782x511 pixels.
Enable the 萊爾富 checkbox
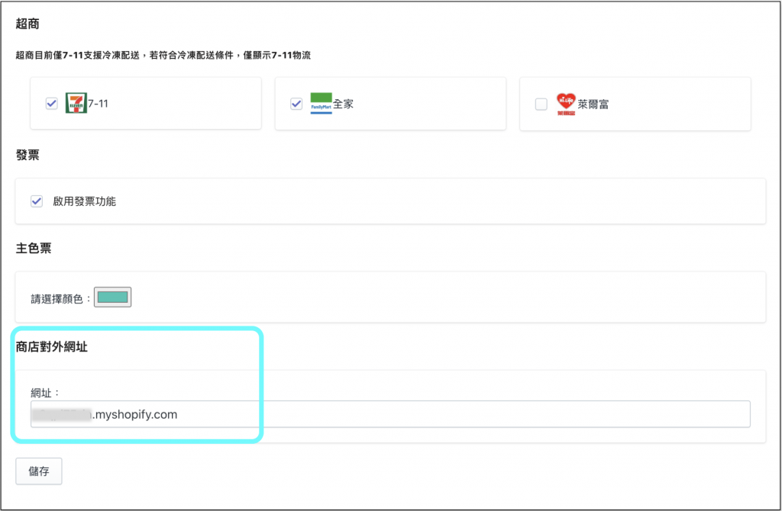(541, 104)
